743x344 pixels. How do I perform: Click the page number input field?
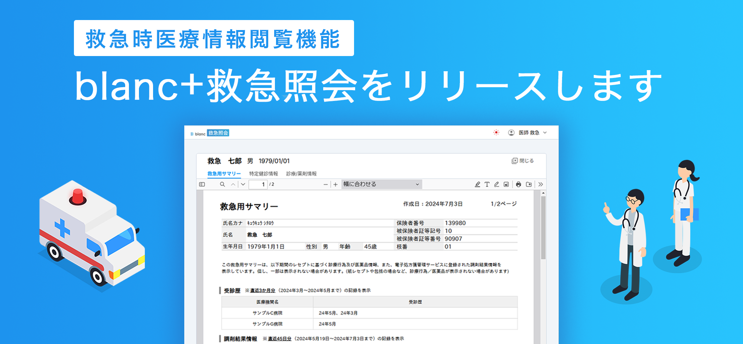click(x=258, y=184)
